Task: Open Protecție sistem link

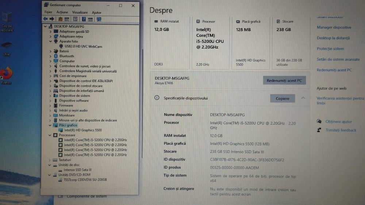Action: click(x=330, y=49)
